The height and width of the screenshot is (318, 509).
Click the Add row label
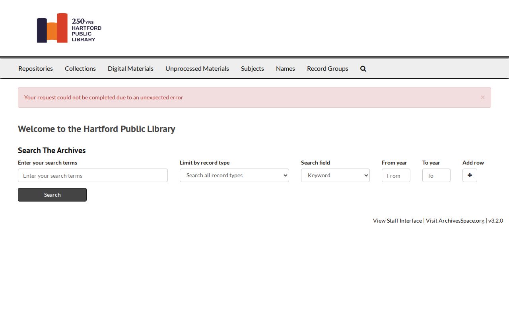pos(473,163)
